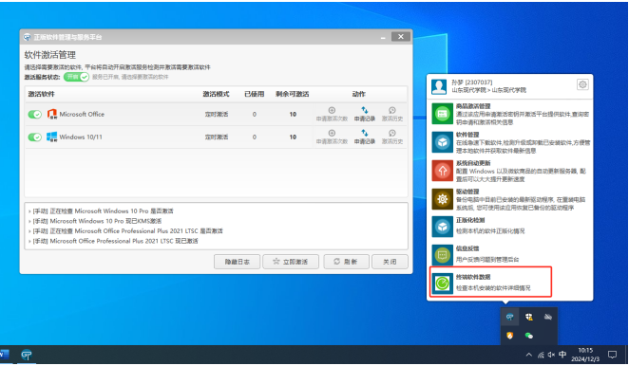Click the 剩余可激活 column header
Image resolution: width=629 pixels, height=366 pixels.
[x=293, y=94]
